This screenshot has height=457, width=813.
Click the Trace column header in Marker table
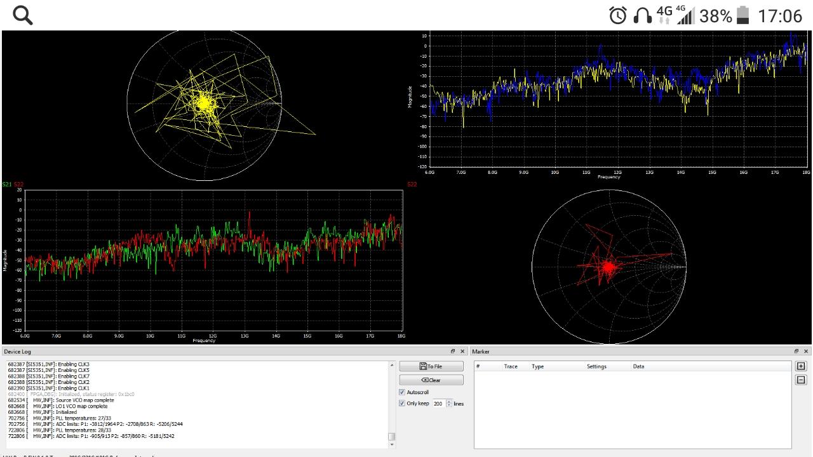511,366
